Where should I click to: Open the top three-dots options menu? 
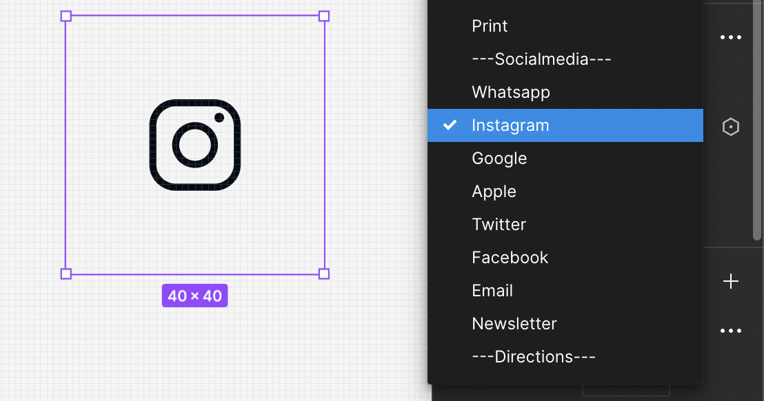coord(730,37)
